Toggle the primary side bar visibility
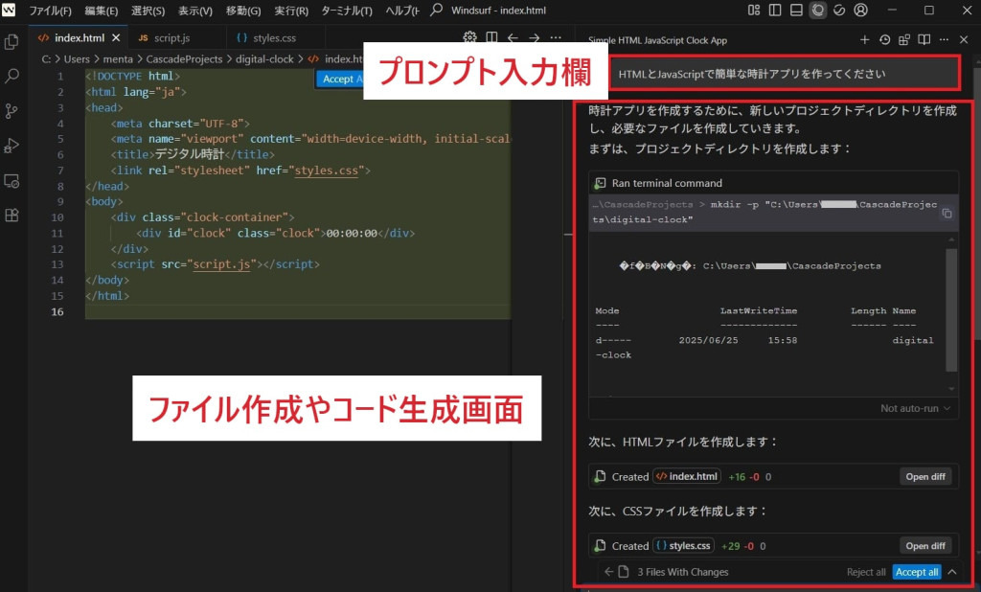Image resolution: width=981 pixels, height=592 pixels. coord(775,10)
